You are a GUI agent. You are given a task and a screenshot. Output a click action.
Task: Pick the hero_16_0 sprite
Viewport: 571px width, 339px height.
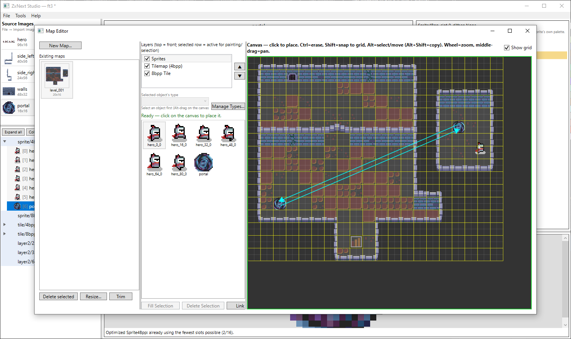point(179,135)
